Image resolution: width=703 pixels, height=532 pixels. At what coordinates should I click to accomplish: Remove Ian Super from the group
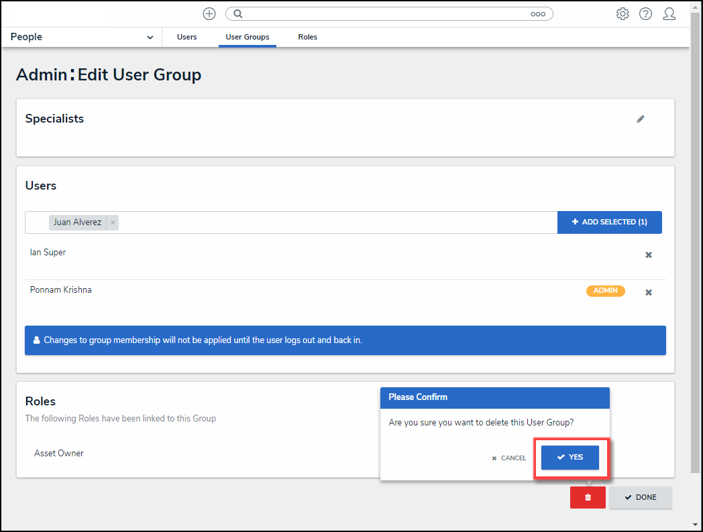click(649, 255)
